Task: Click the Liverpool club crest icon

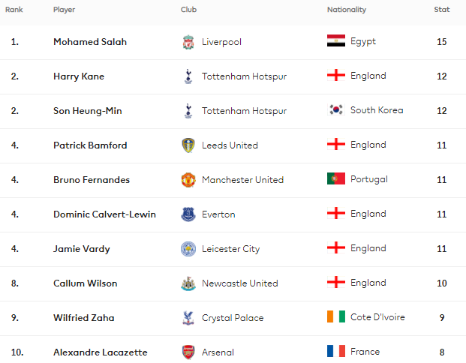Action: click(x=188, y=42)
